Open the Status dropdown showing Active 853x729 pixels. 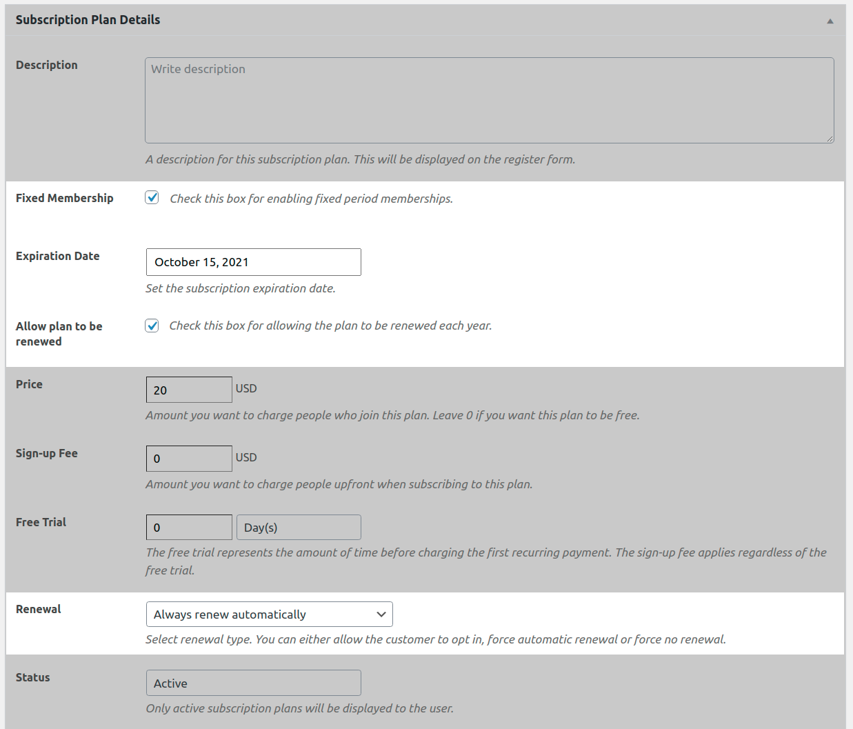click(x=254, y=683)
